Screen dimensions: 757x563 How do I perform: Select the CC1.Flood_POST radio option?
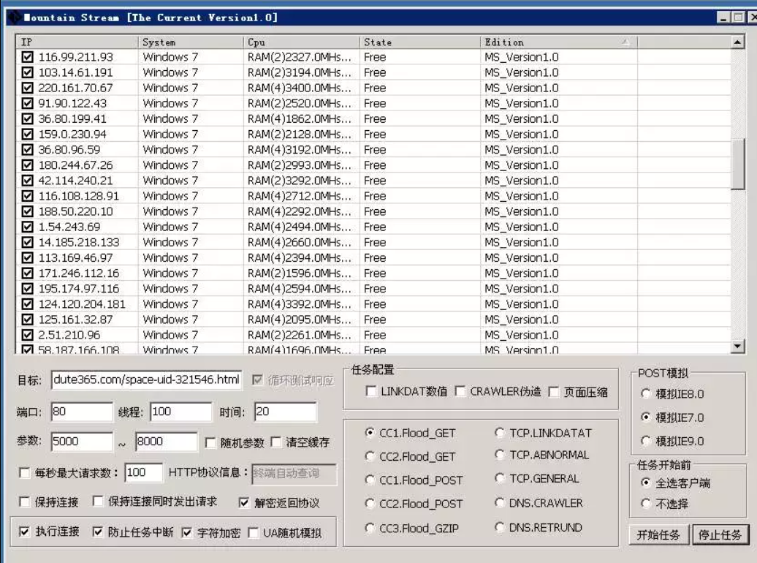pyautogui.click(x=370, y=480)
